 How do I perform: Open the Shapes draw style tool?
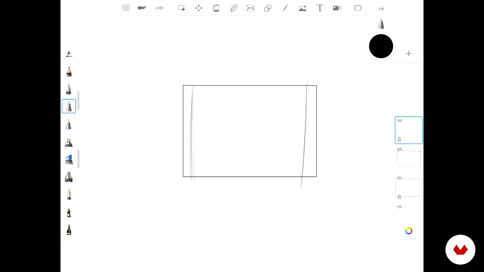tap(268, 8)
